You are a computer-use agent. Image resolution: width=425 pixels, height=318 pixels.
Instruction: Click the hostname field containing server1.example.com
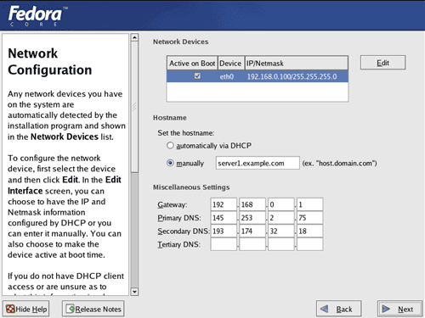click(258, 163)
